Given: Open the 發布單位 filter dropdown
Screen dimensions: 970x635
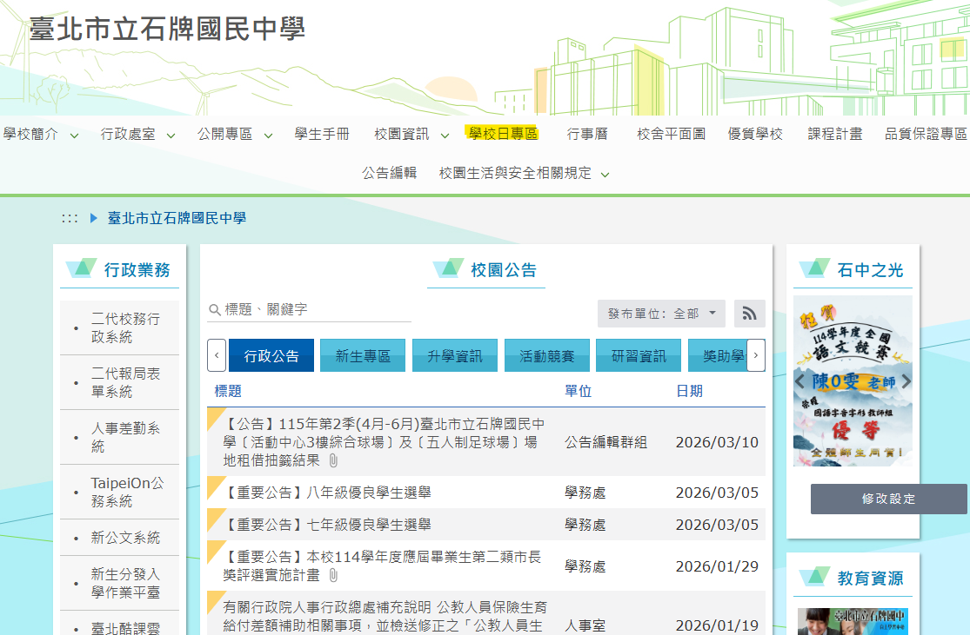Looking at the screenshot, I should tap(660, 314).
